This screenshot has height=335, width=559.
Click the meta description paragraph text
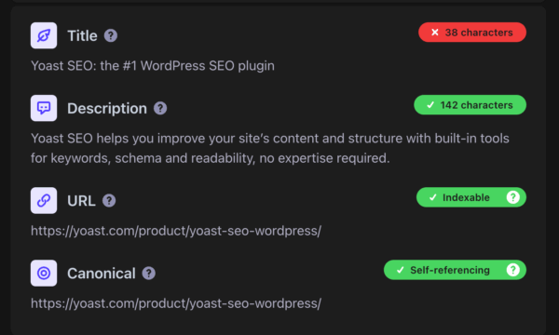point(270,148)
